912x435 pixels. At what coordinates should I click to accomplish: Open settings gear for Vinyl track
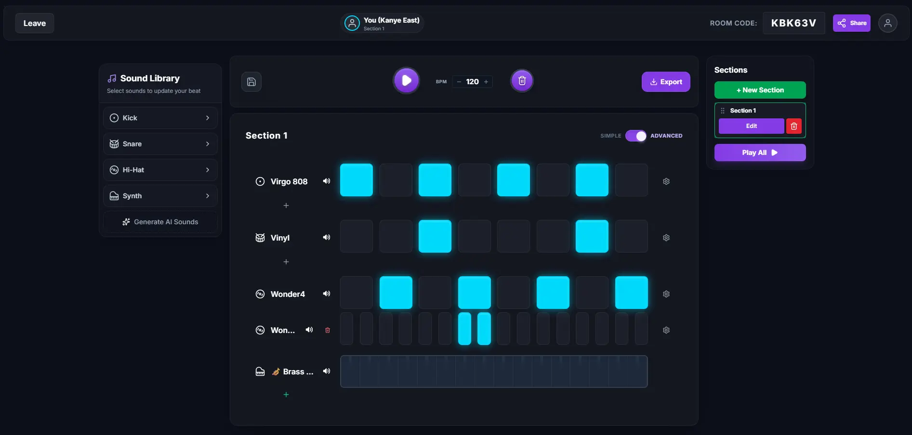point(666,238)
